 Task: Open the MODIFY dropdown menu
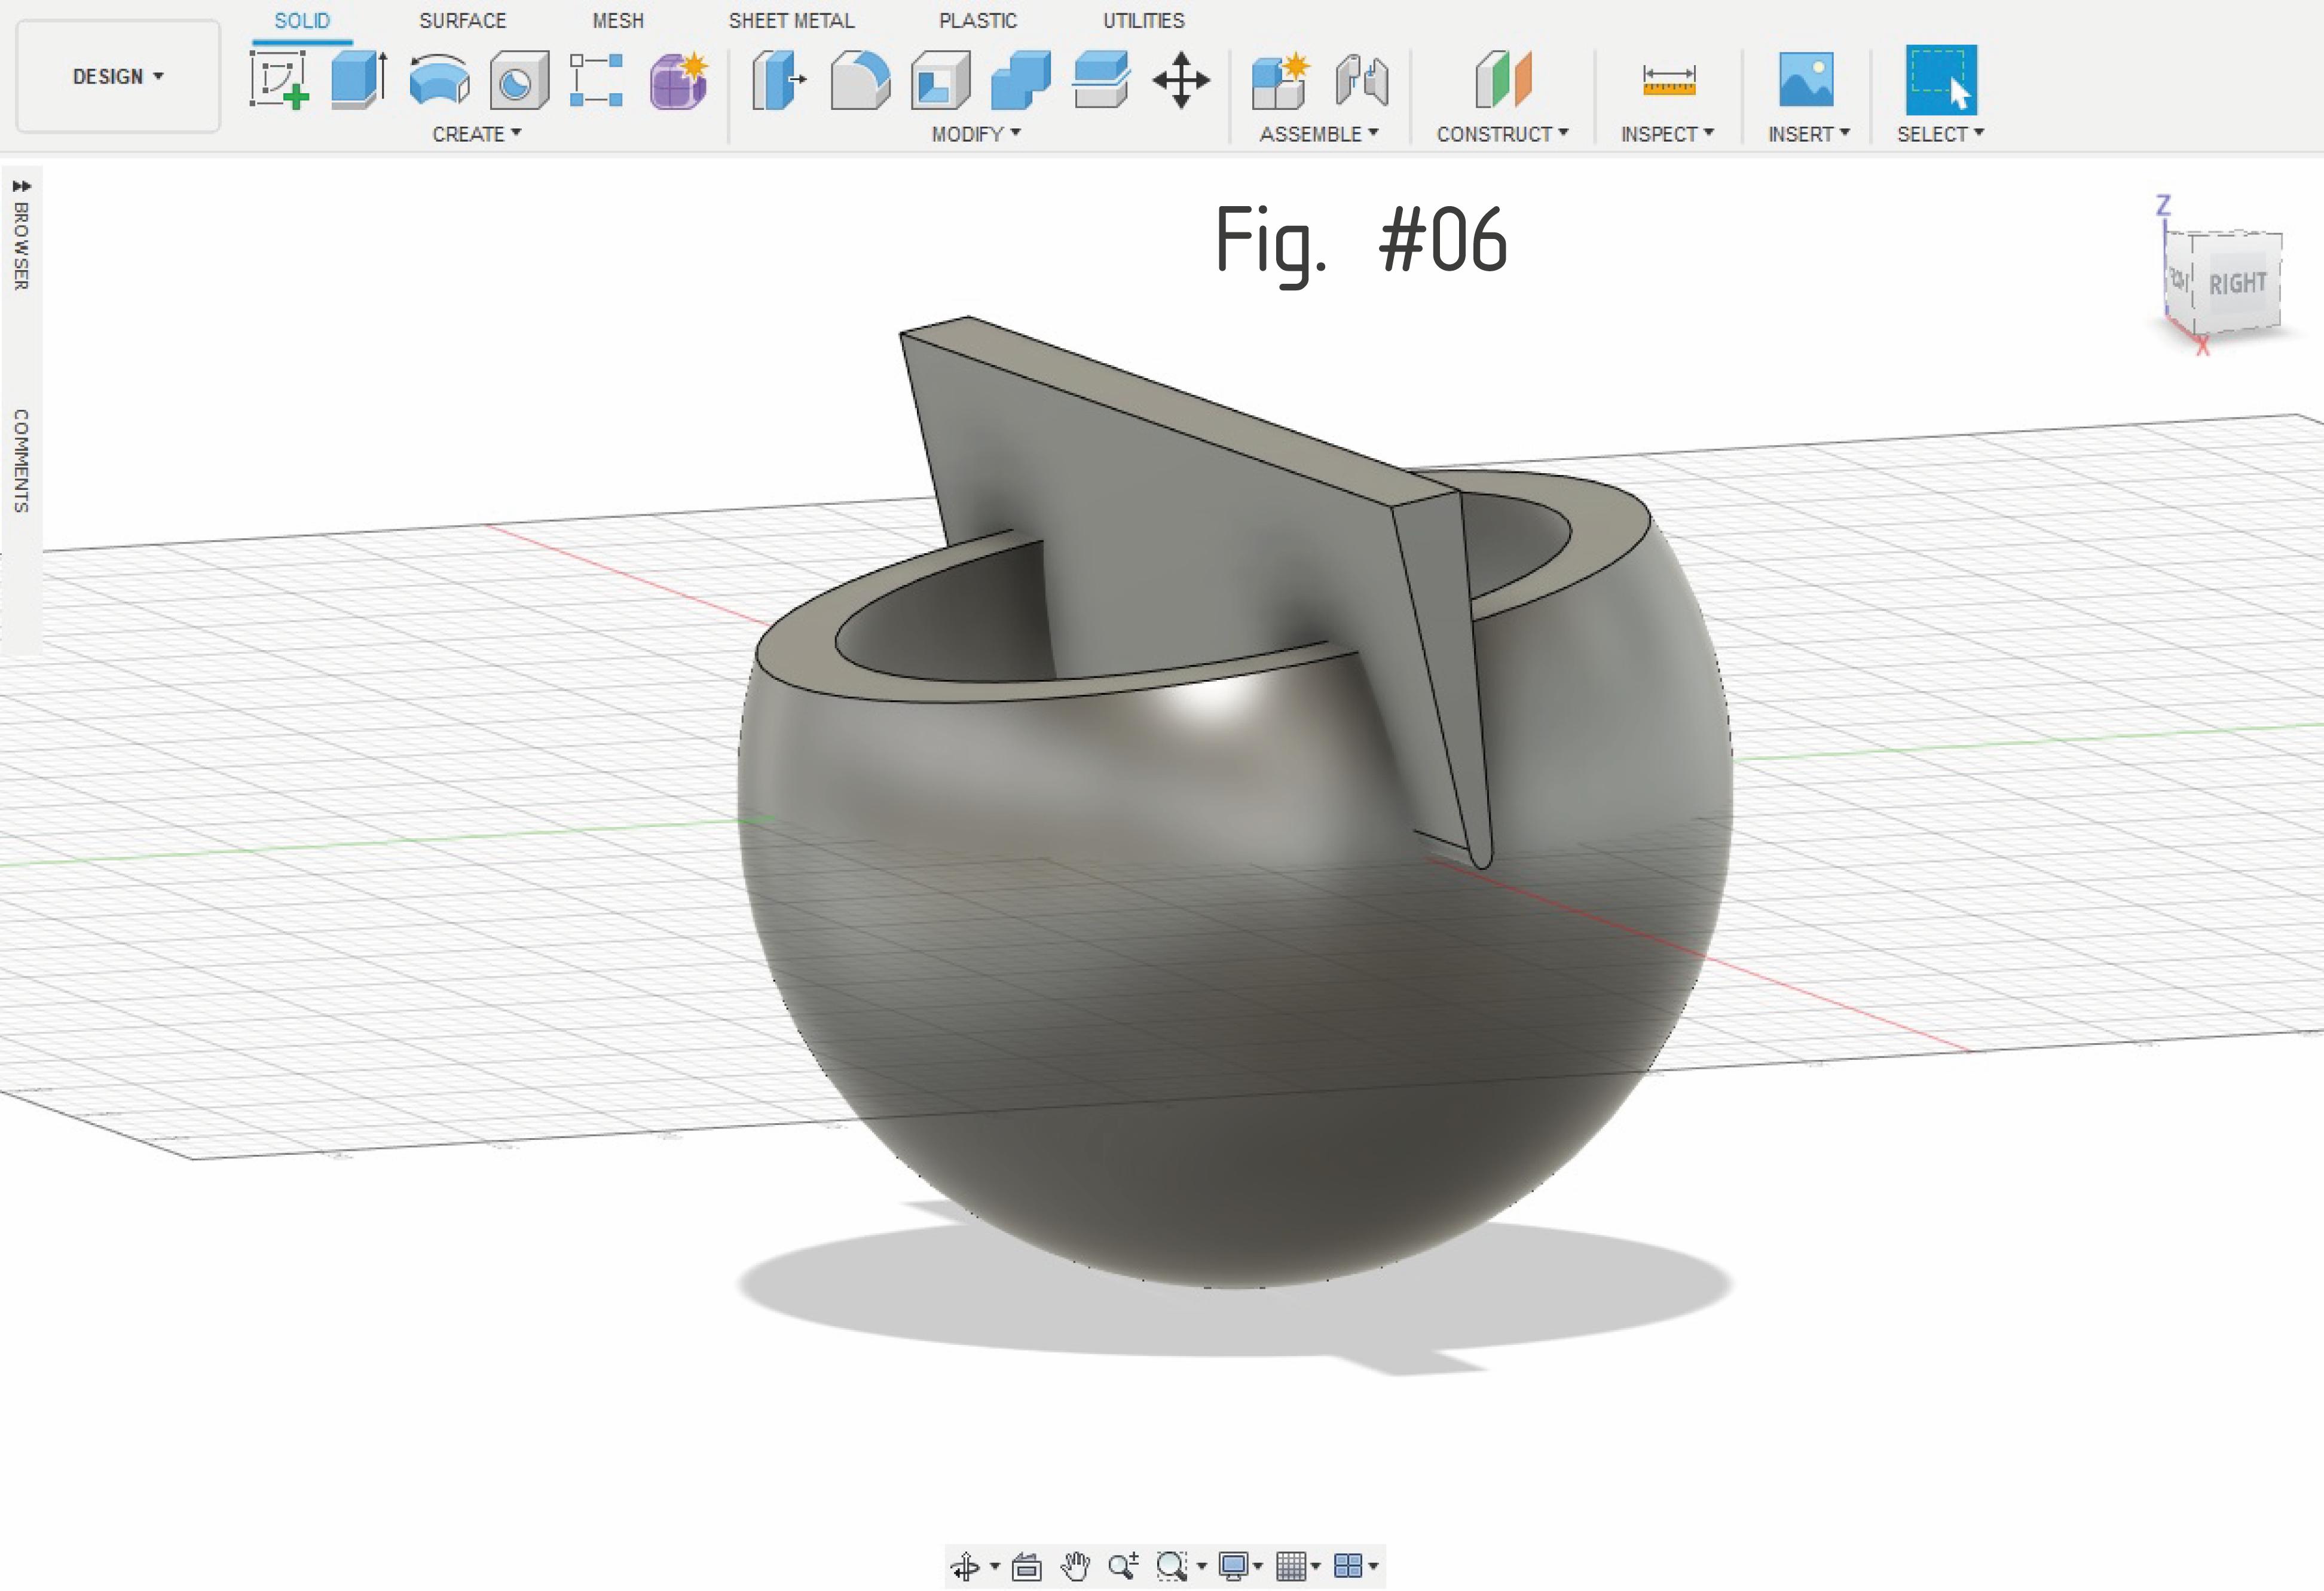click(x=976, y=134)
